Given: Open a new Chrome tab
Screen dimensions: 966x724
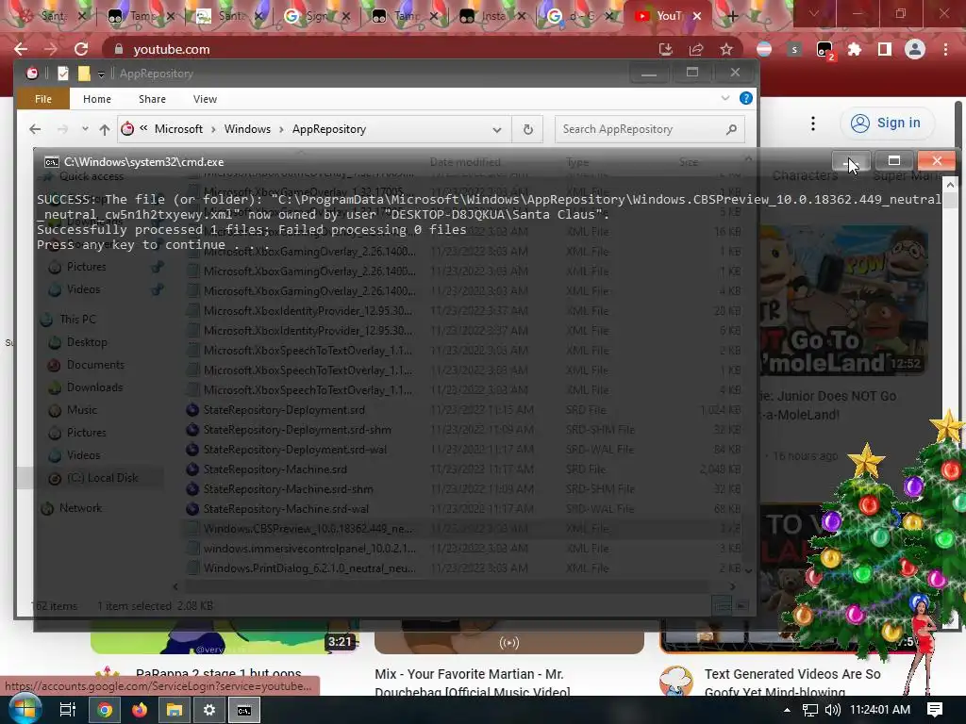Looking at the screenshot, I should pos(732,16).
